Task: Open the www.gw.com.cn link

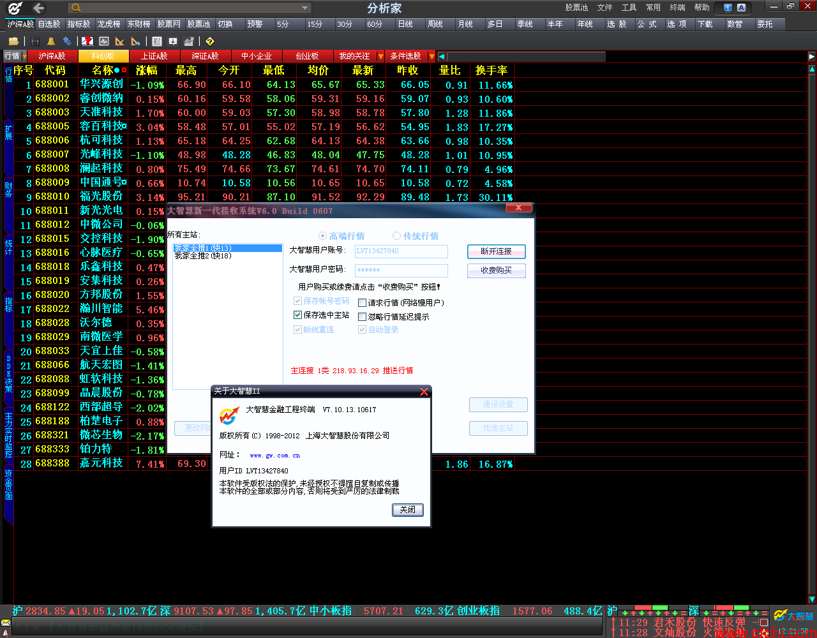Action: pos(274,456)
